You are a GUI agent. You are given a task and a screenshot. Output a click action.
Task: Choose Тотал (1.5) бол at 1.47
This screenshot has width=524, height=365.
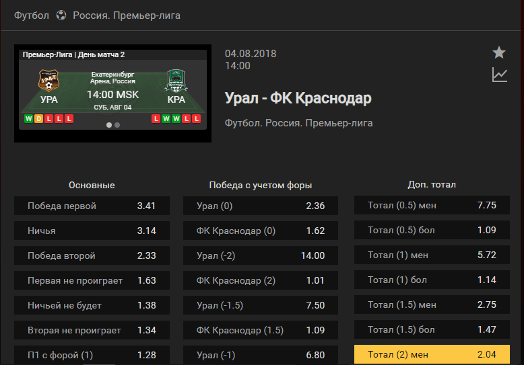[432, 329]
